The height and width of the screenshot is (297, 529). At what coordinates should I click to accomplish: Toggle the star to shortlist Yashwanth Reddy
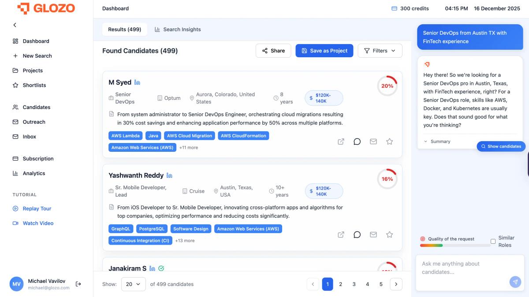point(389,235)
